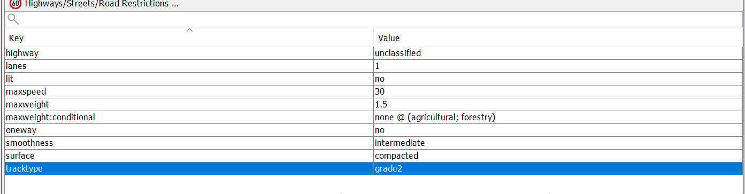Sort tags by Key column header
Image resolution: width=745 pixels, height=194 pixels.
189,38
